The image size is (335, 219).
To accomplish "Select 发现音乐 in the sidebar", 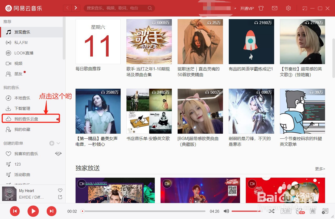I will coord(31,32).
